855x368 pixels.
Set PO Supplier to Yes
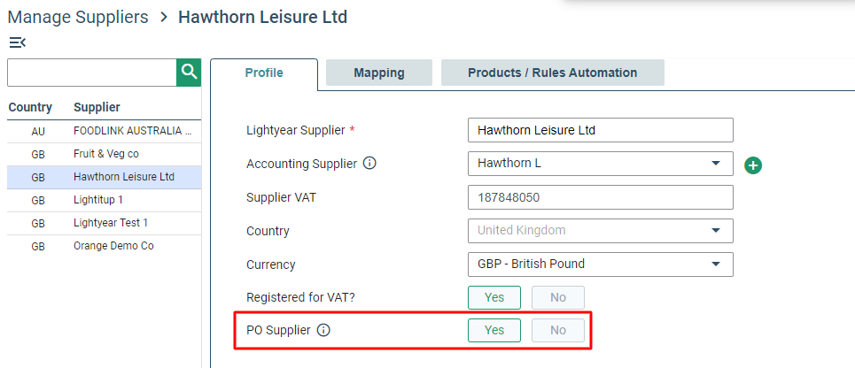coord(494,331)
